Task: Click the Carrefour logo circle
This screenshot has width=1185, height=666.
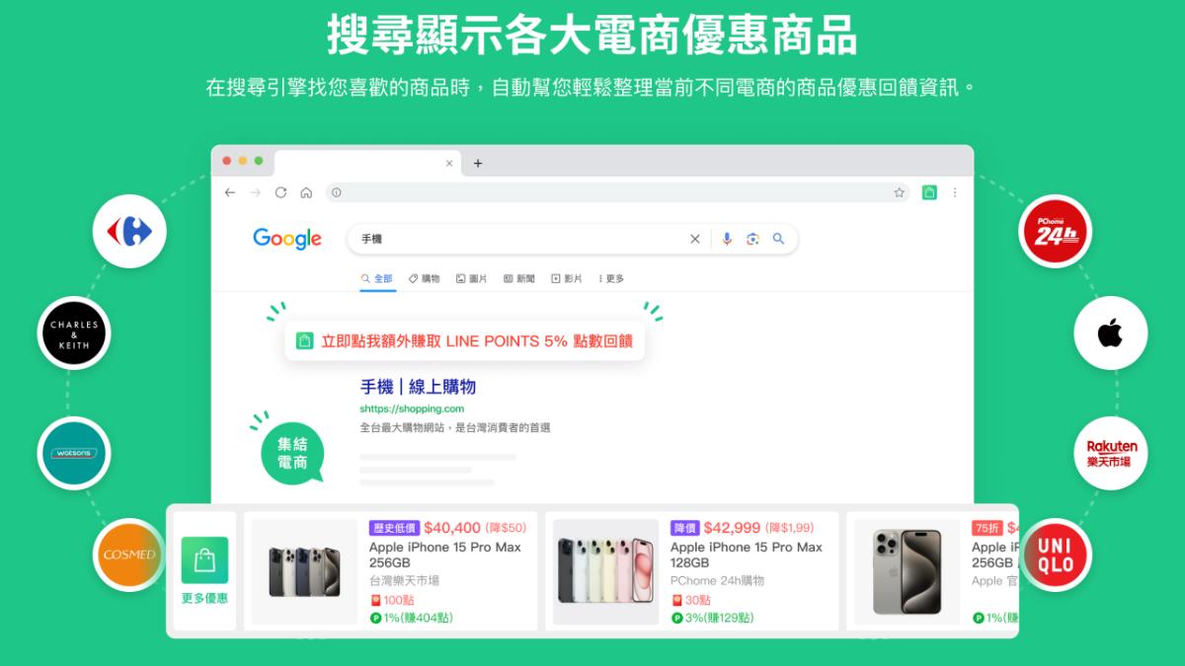Action: click(129, 232)
